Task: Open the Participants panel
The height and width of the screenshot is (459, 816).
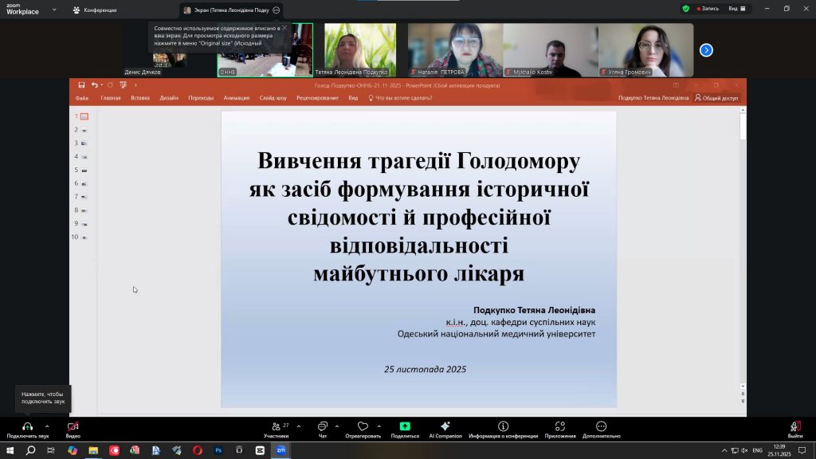Action: [276, 427]
